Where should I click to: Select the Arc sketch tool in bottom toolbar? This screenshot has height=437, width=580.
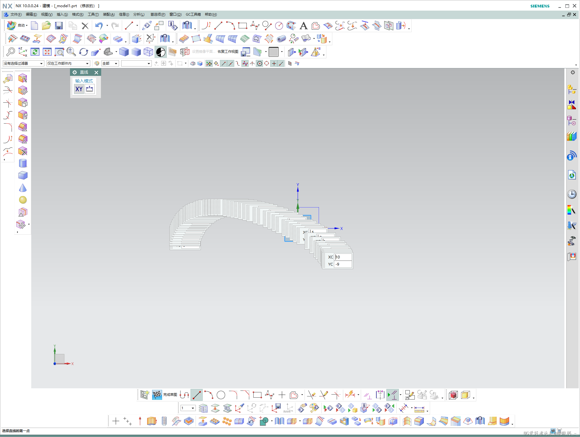209,395
